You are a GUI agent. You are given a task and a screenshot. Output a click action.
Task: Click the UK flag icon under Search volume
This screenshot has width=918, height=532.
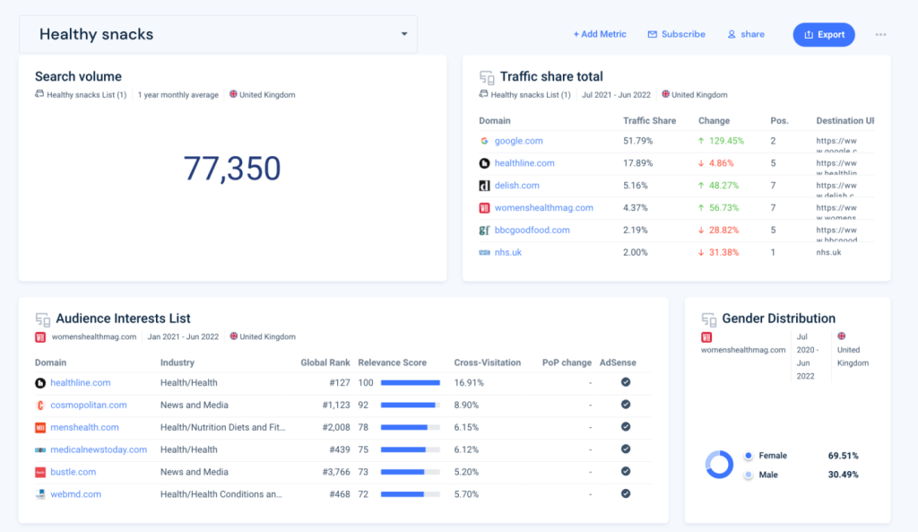(x=233, y=93)
